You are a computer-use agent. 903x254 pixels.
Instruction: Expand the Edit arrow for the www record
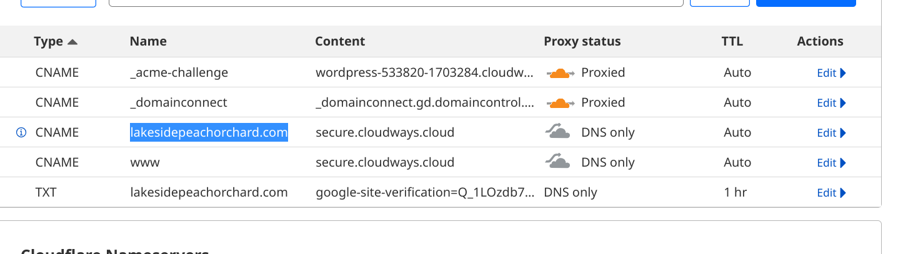pos(843,163)
